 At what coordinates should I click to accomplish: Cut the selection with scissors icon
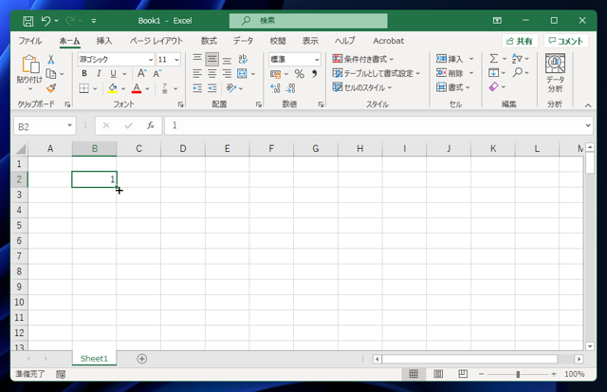(50, 59)
